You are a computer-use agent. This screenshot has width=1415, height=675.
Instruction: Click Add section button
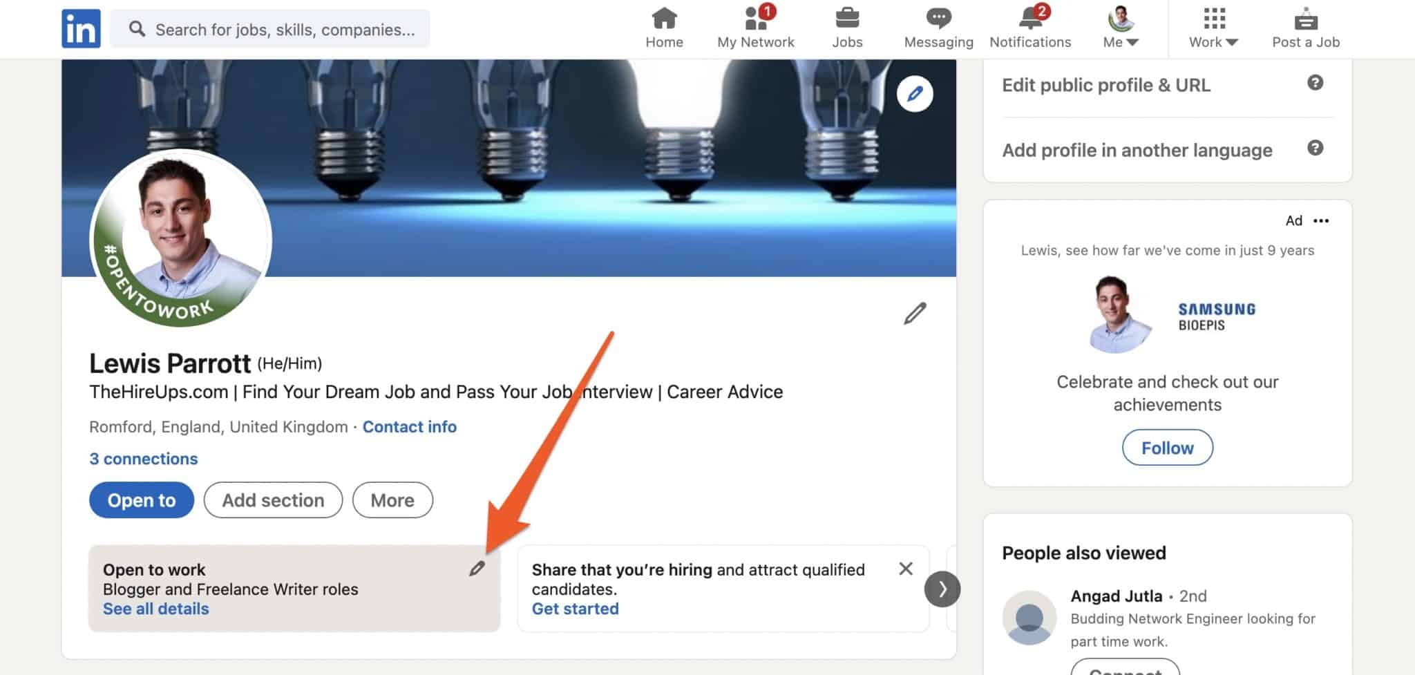coord(273,500)
